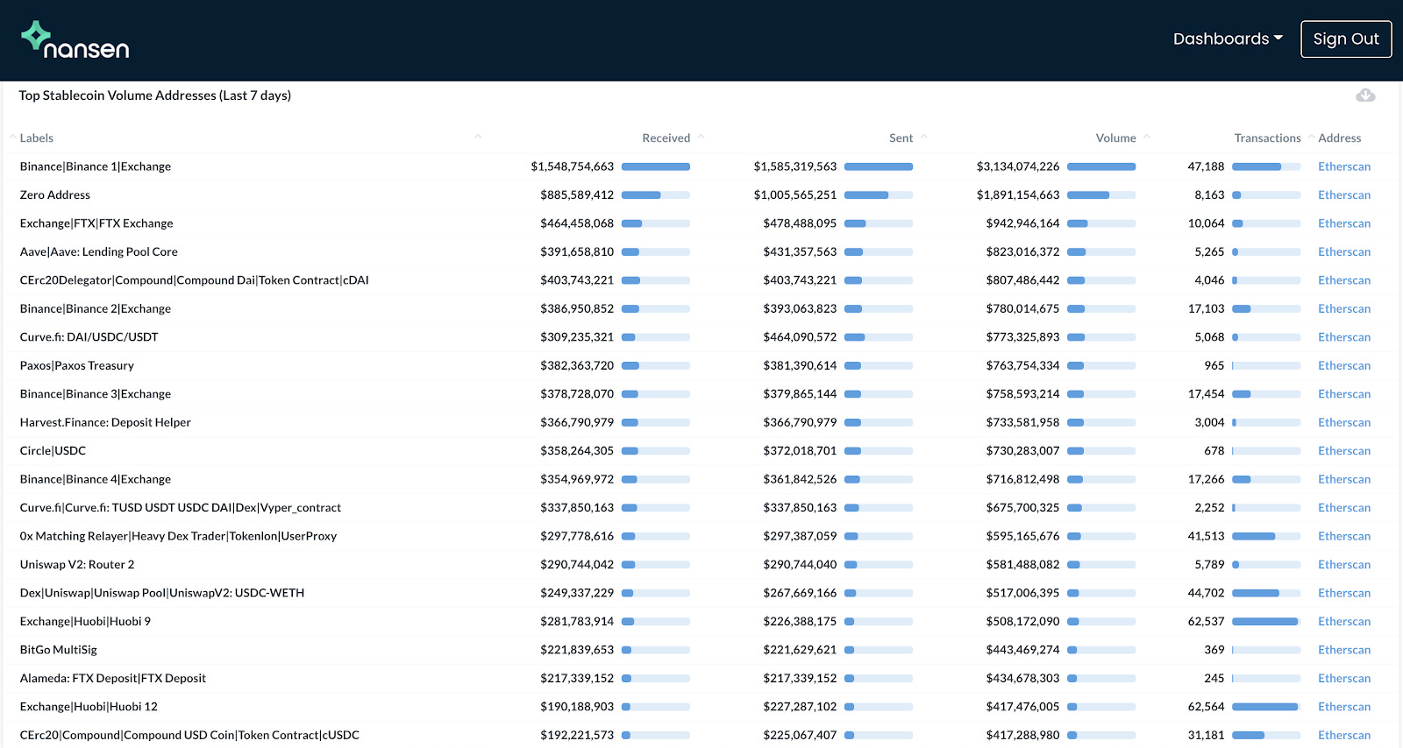This screenshot has height=748, width=1403.
Task: Open Etherscan link for Aave Lending Pool Core
Action: coord(1344,251)
